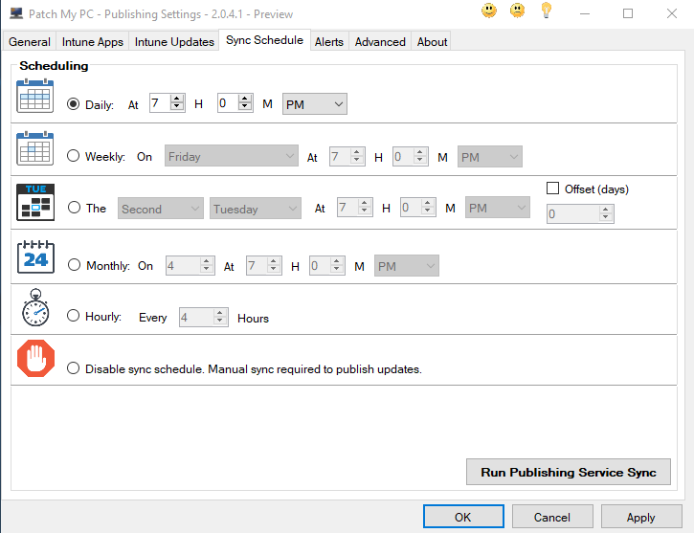
Task: Increase the Daily minute spinner value
Action: point(245,99)
